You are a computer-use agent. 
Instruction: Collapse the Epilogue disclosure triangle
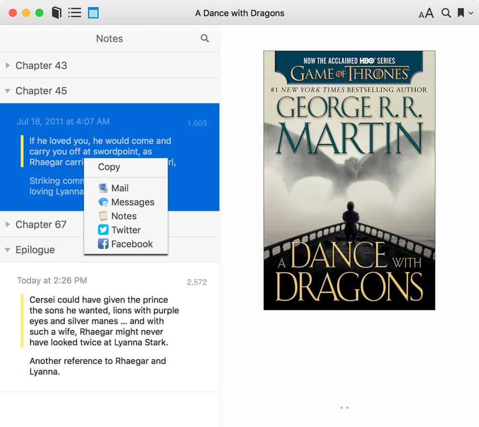pyautogui.click(x=8, y=250)
